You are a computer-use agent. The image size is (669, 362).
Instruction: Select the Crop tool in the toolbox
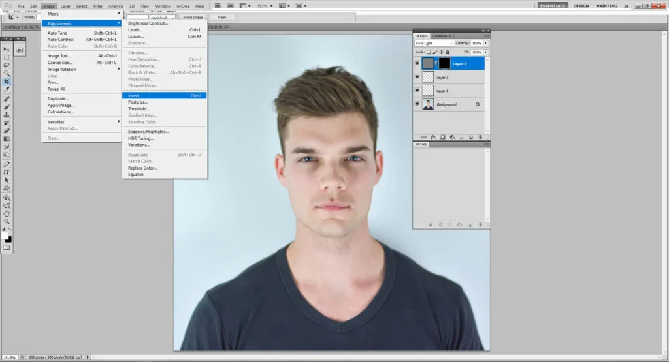7,82
